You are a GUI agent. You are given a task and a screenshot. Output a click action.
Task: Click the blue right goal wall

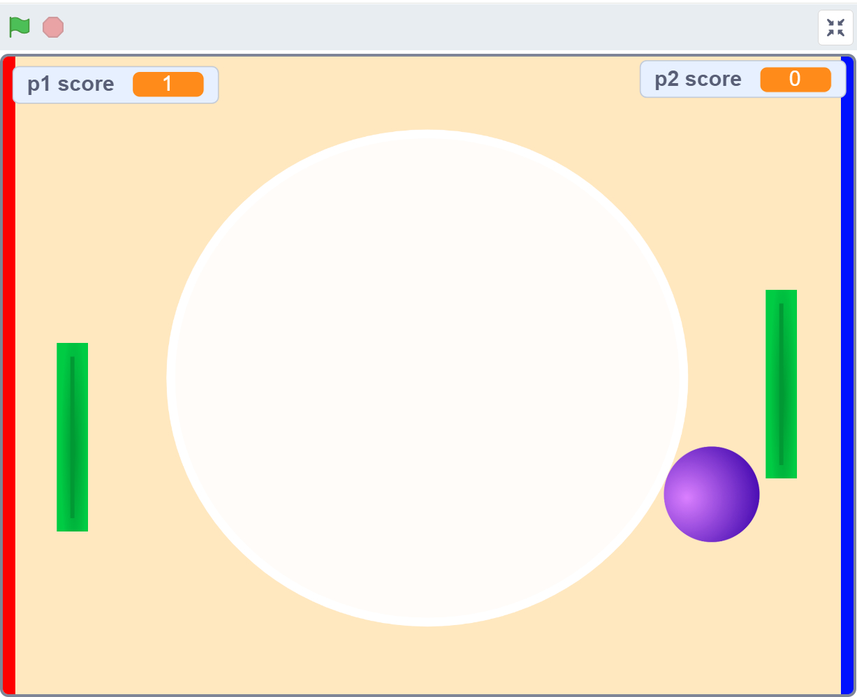pyautogui.click(x=847, y=376)
